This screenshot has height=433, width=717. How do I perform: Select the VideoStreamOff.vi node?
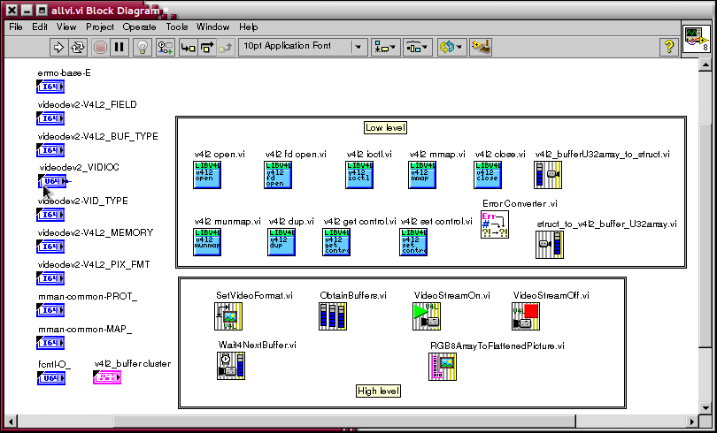[x=525, y=316]
